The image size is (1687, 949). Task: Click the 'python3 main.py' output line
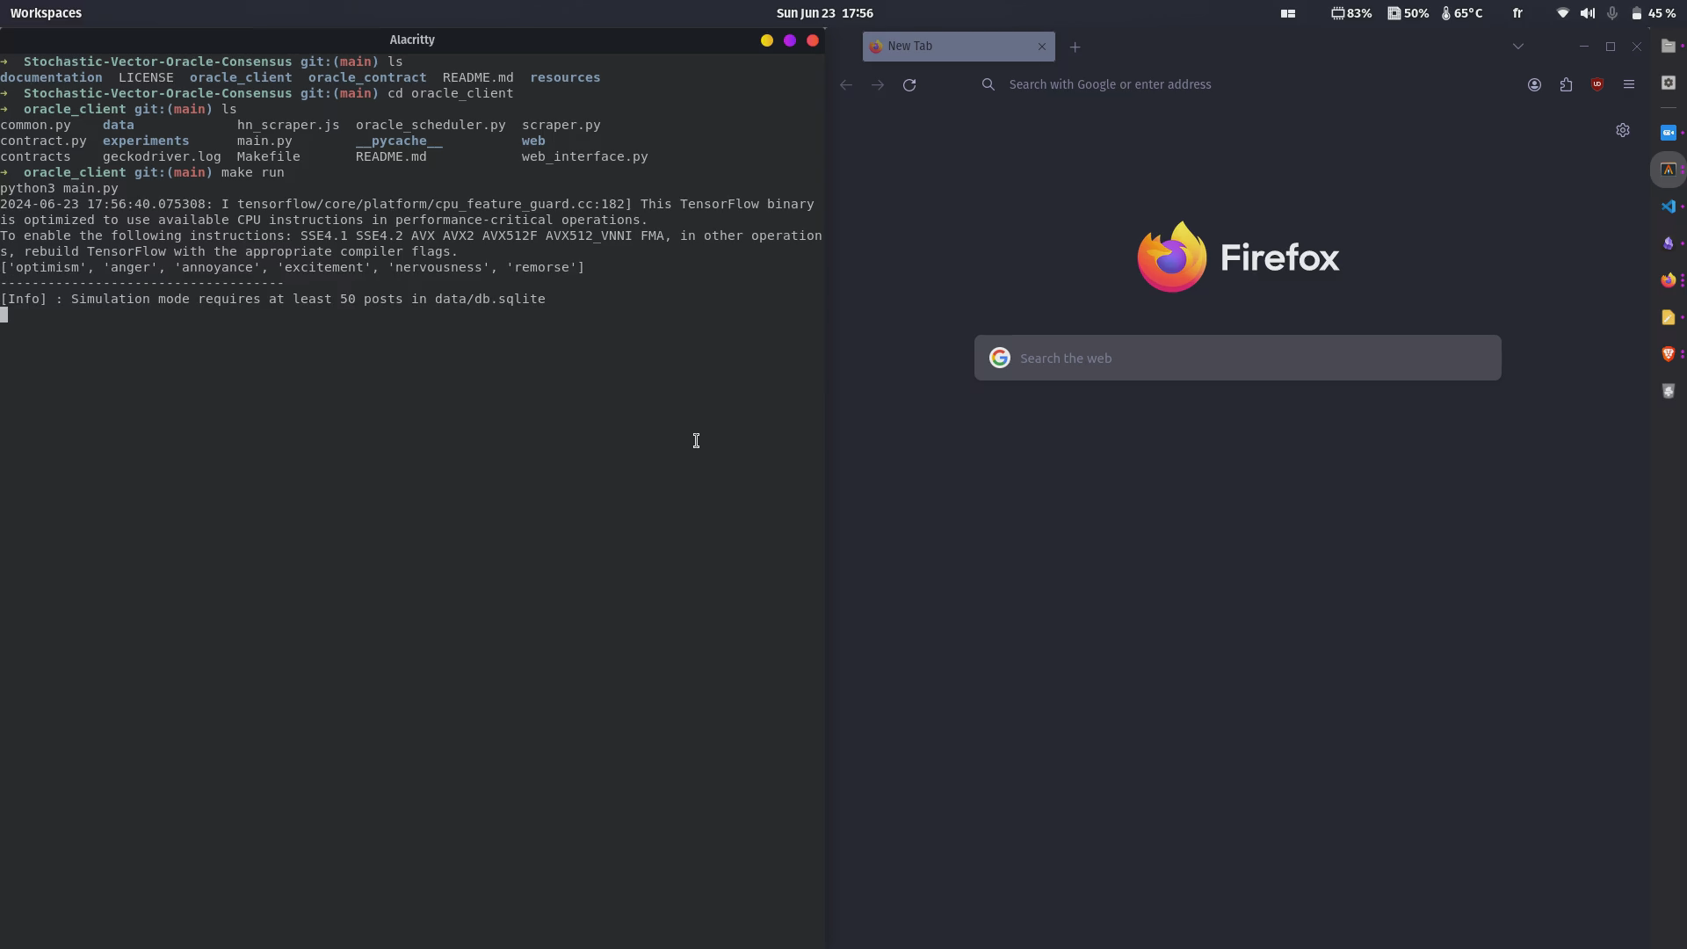59,188
